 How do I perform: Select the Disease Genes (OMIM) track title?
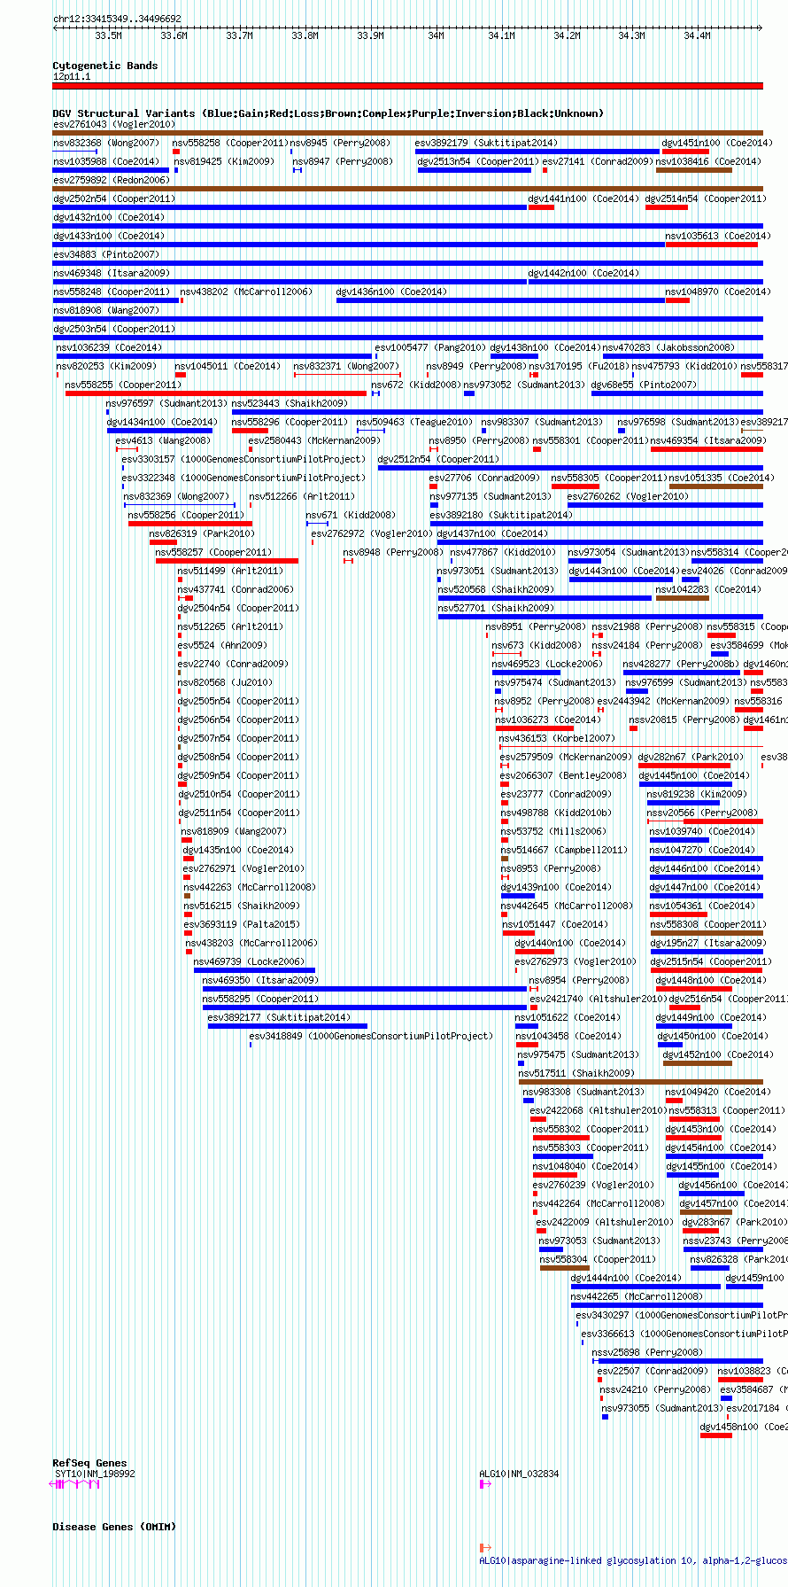pyautogui.click(x=114, y=1527)
